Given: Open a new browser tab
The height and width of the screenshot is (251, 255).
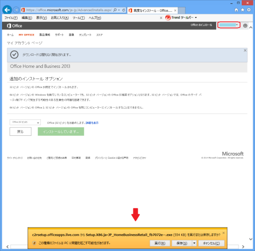Looking at the screenshot, I should click(182, 11).
